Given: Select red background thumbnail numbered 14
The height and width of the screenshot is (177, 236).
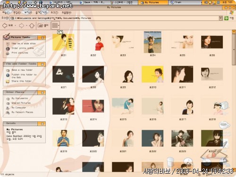Looking at the screenshot, I should coord(93,106).
